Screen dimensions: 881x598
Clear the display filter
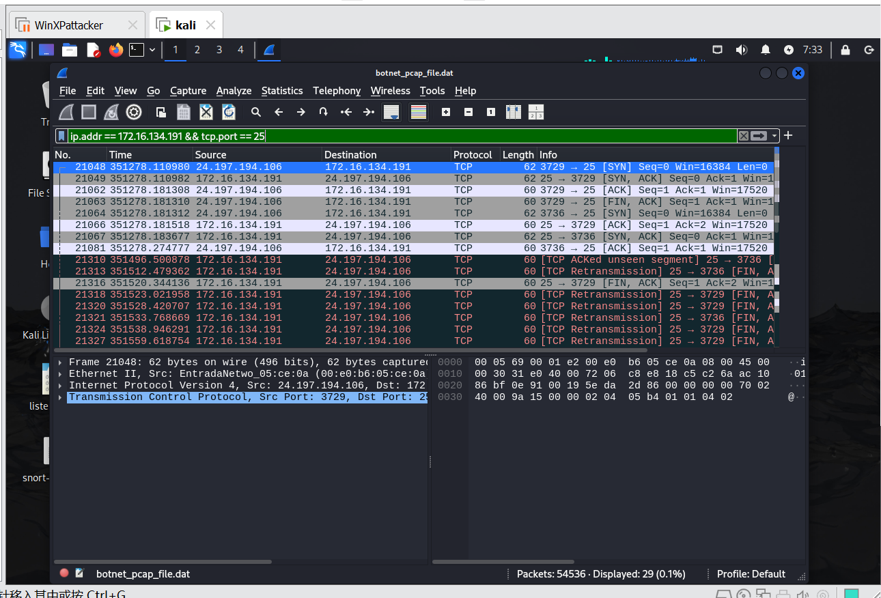click(744, 136)
